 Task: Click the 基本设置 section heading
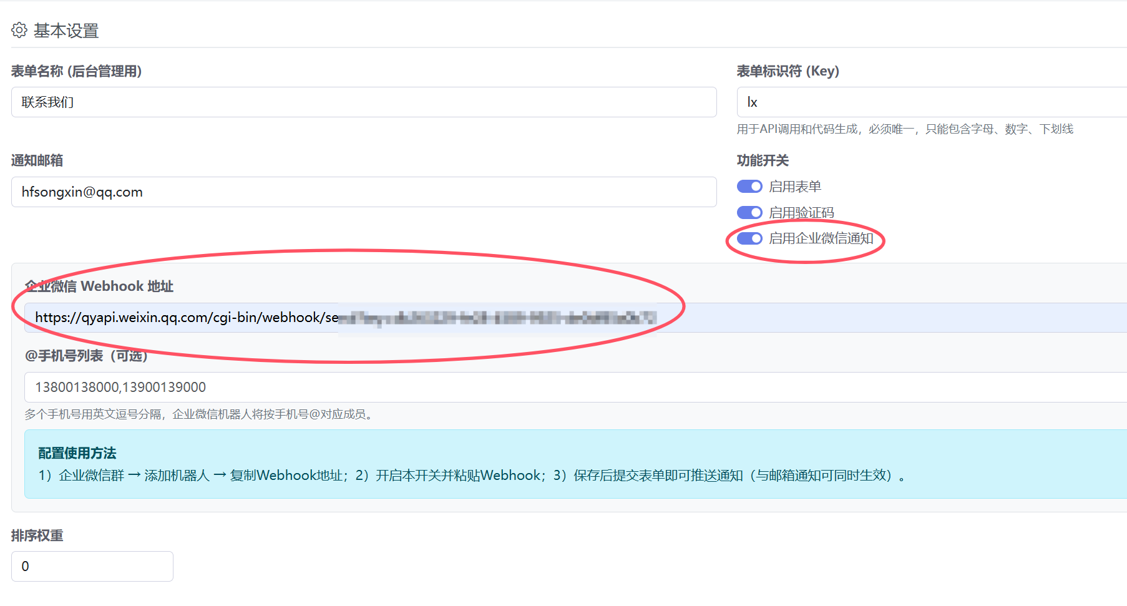(66, 31)
